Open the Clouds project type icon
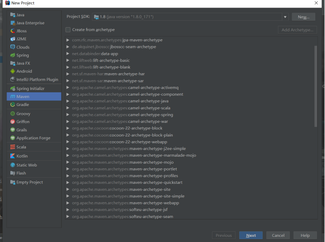This screenshot has width=325, height=242. 13,47
